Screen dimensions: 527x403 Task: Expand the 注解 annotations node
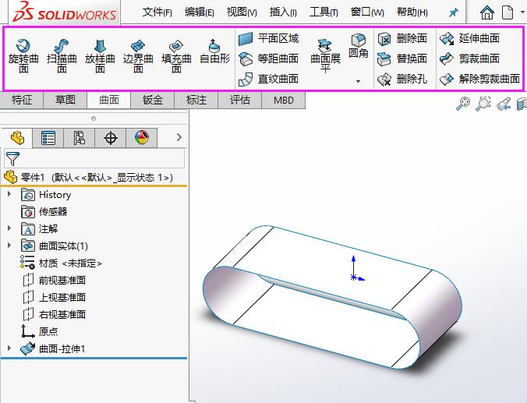9,228
